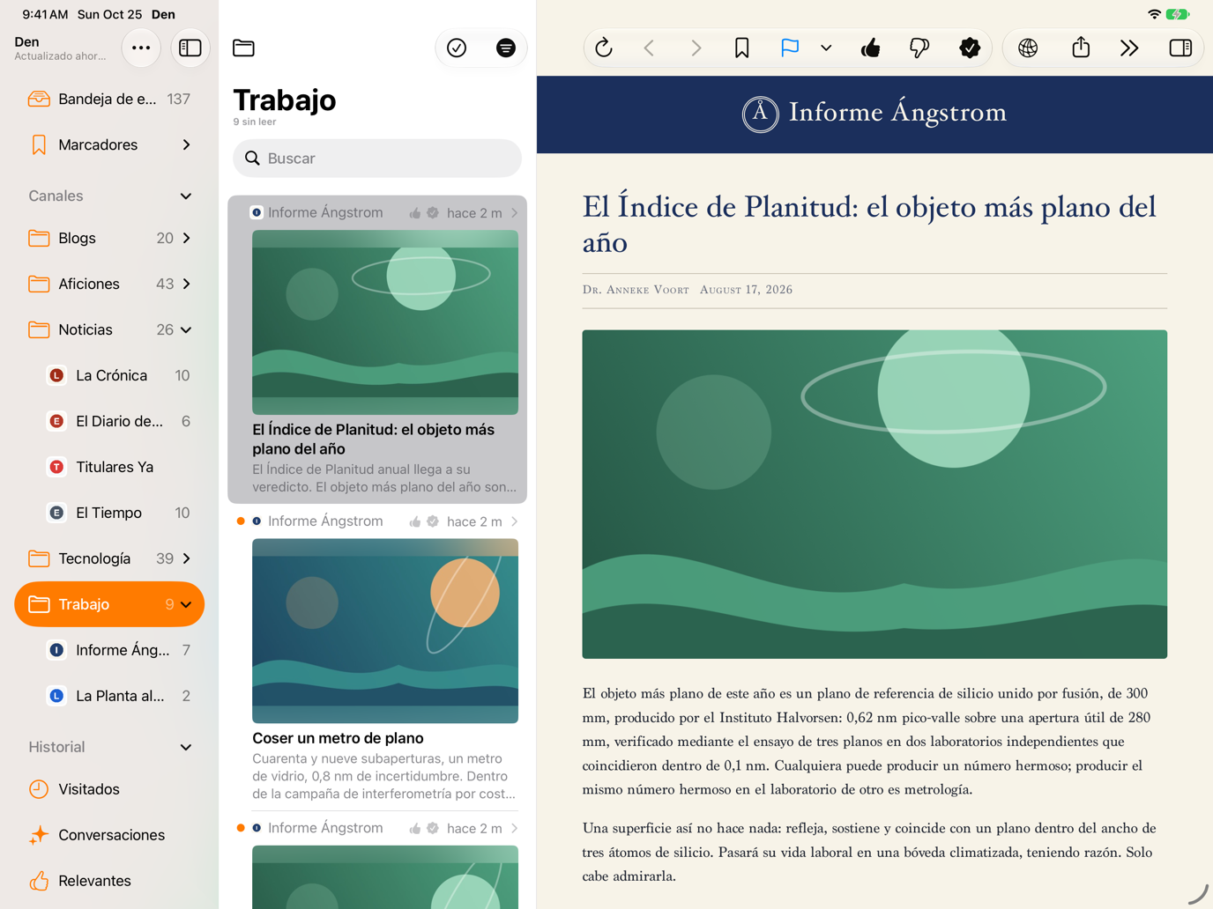
Task: Hide the left sidebar panel
Action: point(190,48)
